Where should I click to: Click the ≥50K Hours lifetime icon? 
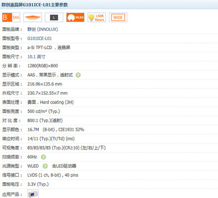(x=97, y=17)
